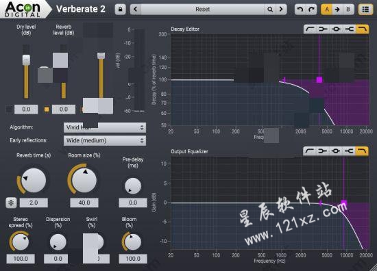This screenshot has width=377, height=271.
Task: Click the Dry level 0.0 value field
Action: click(x=26, y=109)
